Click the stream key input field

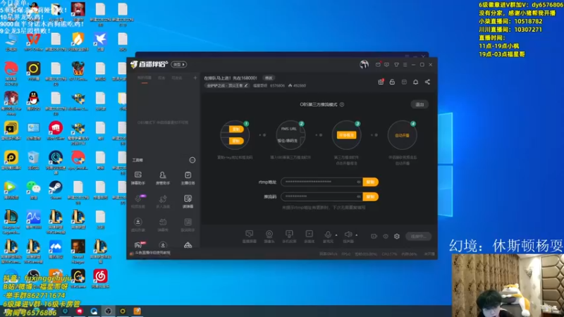[x=321, y=197]
